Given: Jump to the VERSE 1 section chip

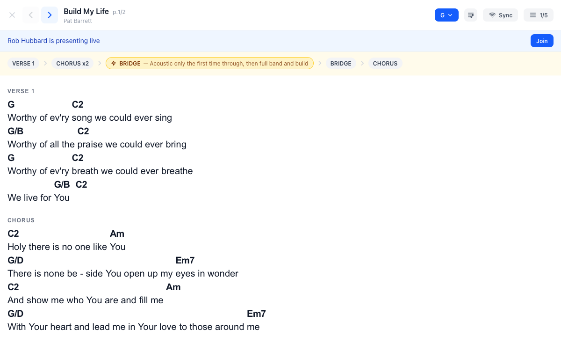Looking at the screenshot, I should 23,63.
